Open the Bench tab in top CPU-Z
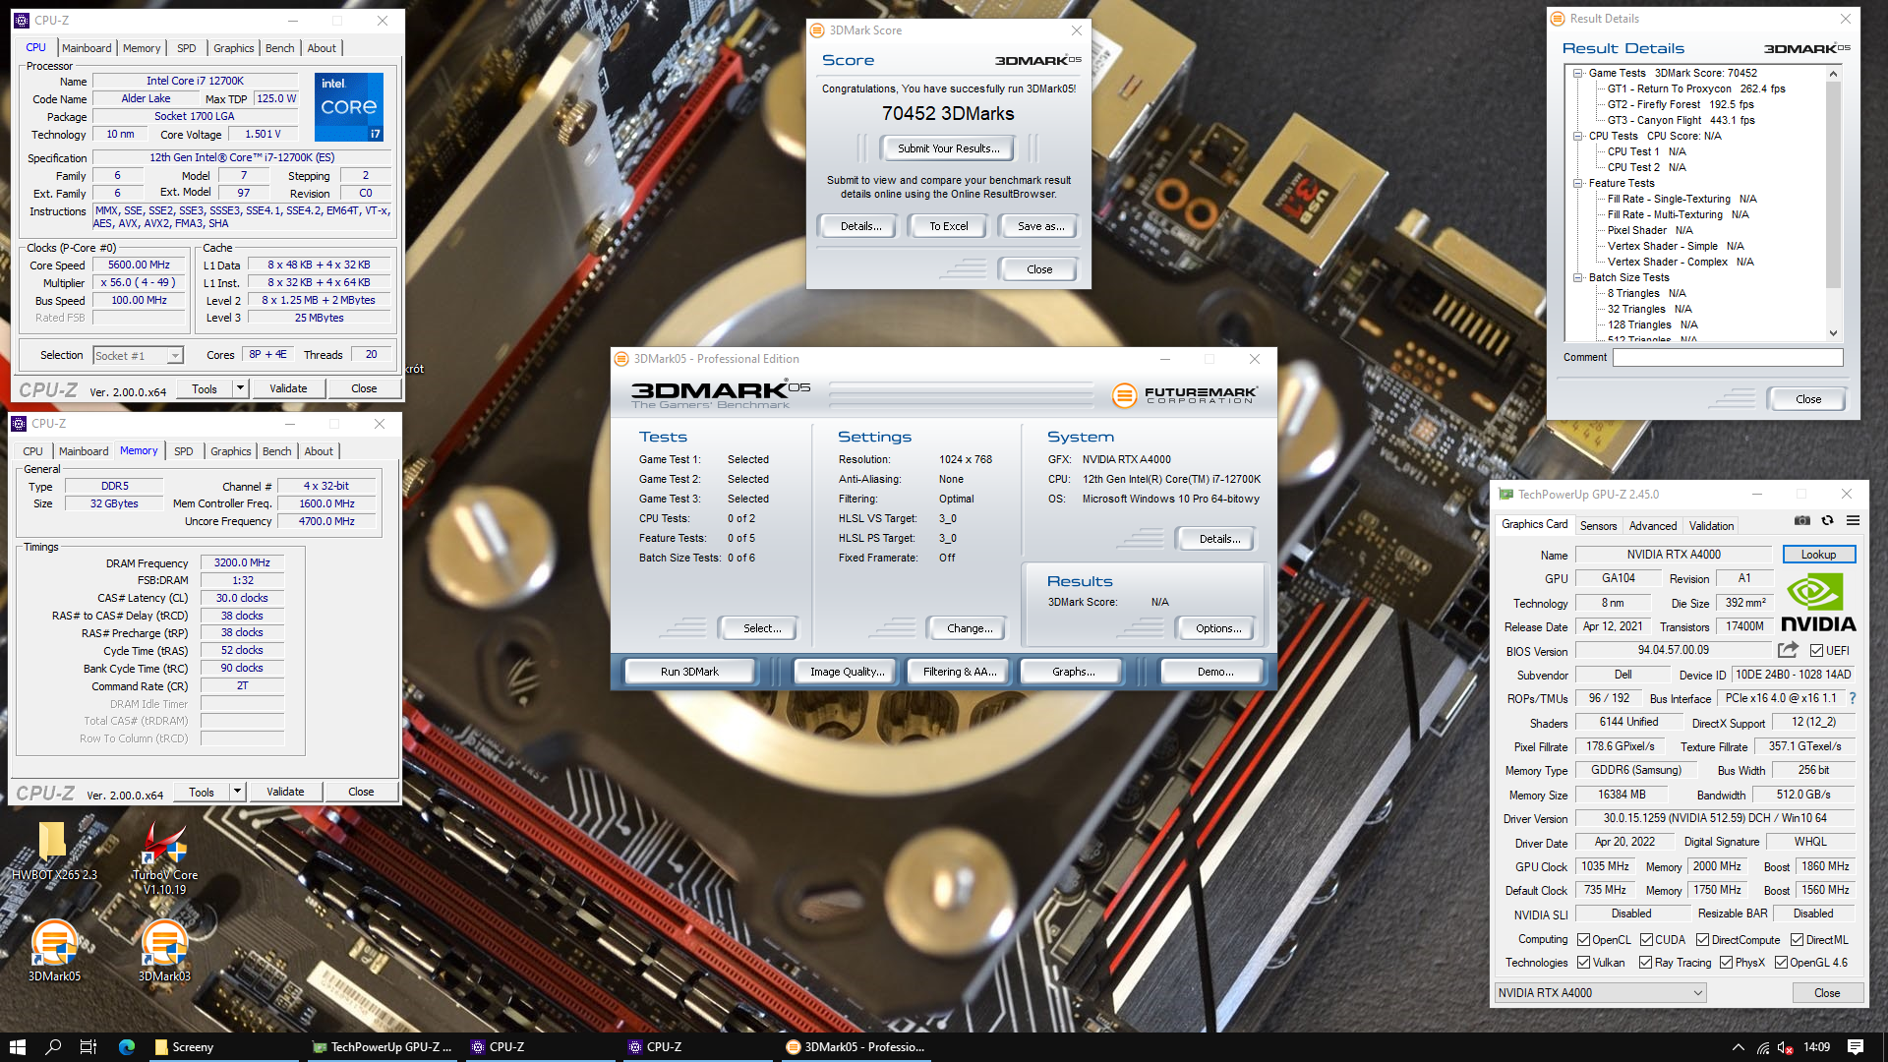This screenshot has width=1888, height=1062. [x=280, y=48]
